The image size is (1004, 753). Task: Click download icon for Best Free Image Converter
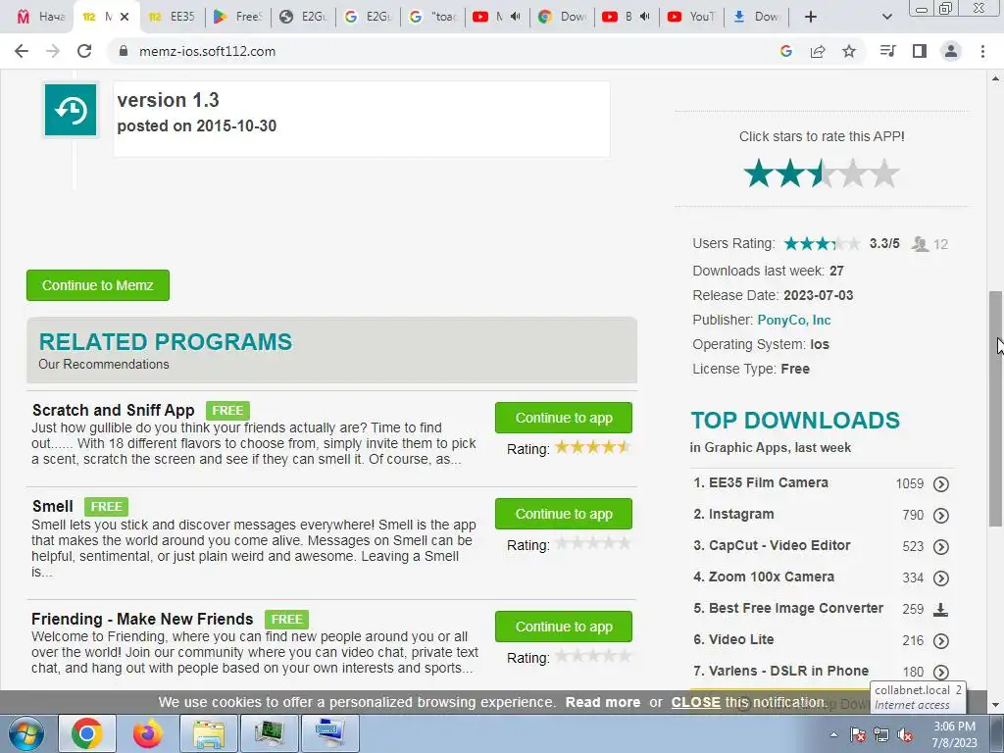point(940,610)
